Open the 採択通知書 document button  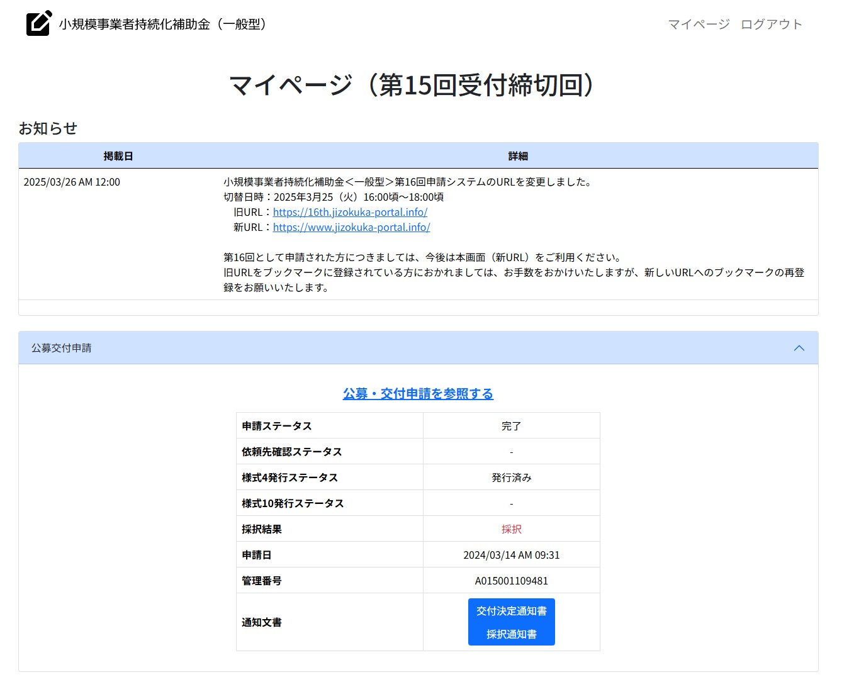[511, 634]
